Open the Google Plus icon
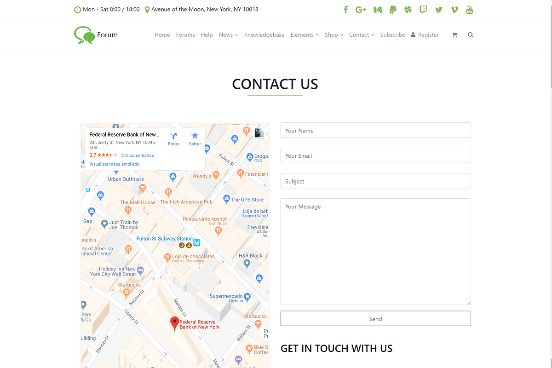 click(361, 9)
